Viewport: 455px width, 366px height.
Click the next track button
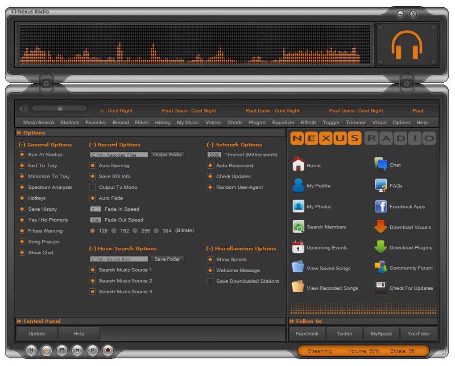click(x=92, y=350)
